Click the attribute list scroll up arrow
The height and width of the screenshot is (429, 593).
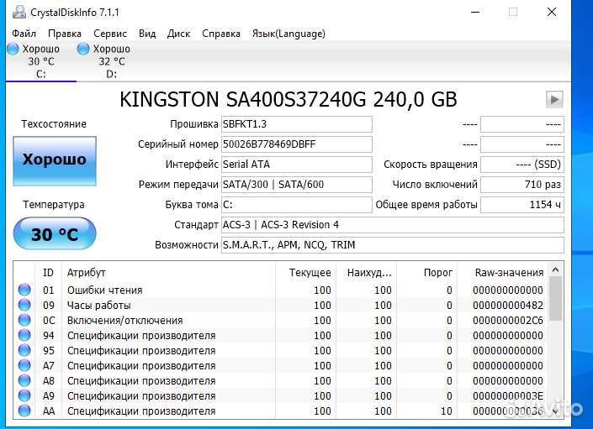tap(555, 269)
